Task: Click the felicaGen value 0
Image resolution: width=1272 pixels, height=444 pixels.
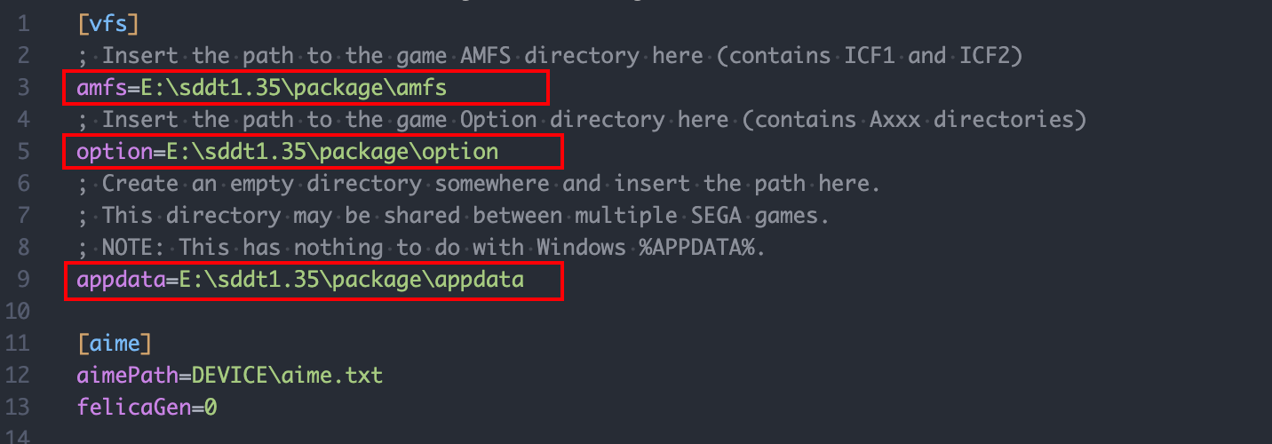Action: 211,407
